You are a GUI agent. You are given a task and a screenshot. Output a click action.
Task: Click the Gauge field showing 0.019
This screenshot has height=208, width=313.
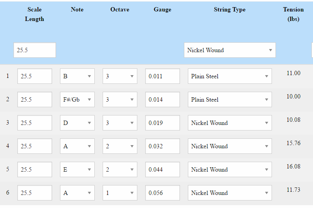coord(162,123)
